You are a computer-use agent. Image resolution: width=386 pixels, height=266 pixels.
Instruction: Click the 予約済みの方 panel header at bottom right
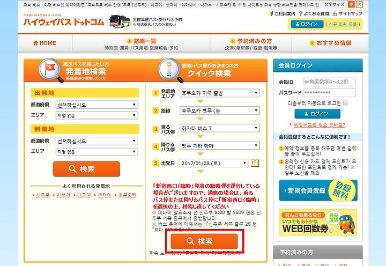(318, 252)
